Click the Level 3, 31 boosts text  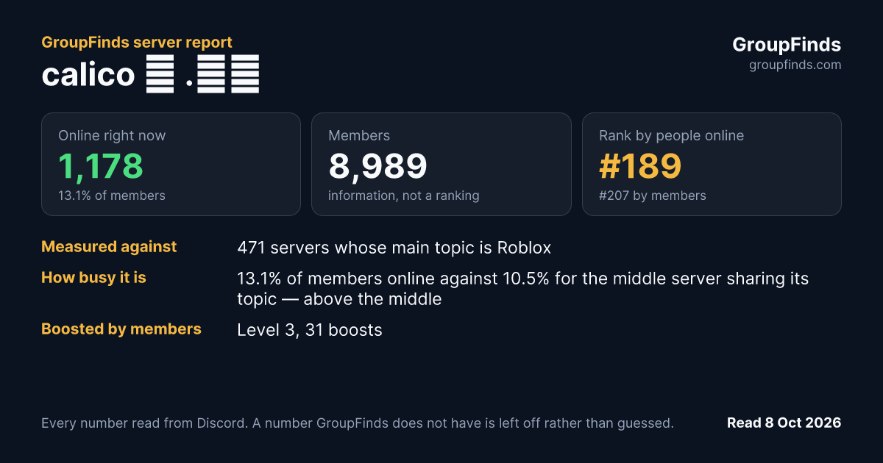pos(310,330)
